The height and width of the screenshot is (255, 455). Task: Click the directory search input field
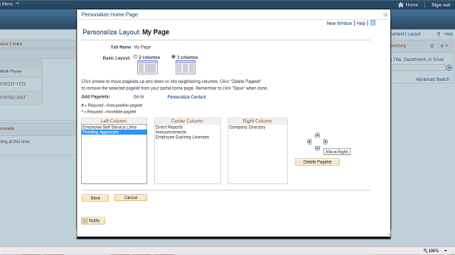pyautogui.click(x=418, y=68)
